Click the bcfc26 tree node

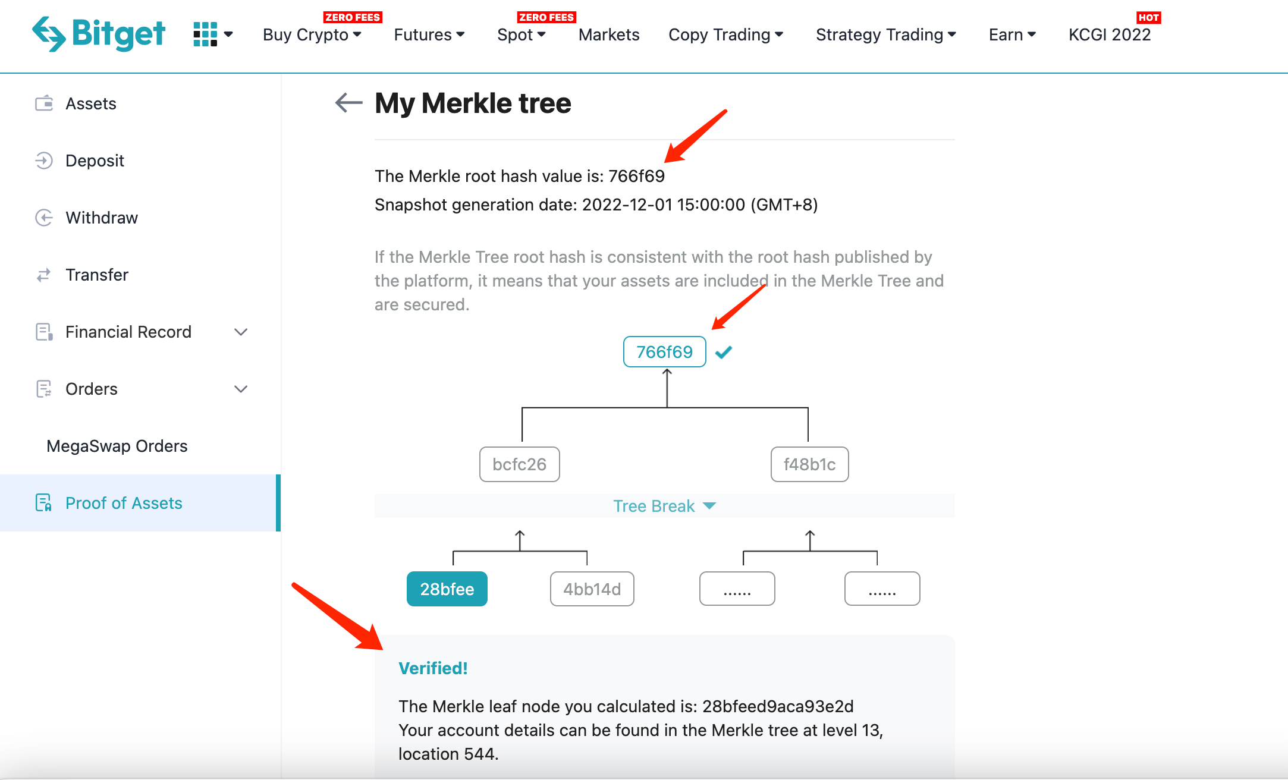click(x=520, y=464)
